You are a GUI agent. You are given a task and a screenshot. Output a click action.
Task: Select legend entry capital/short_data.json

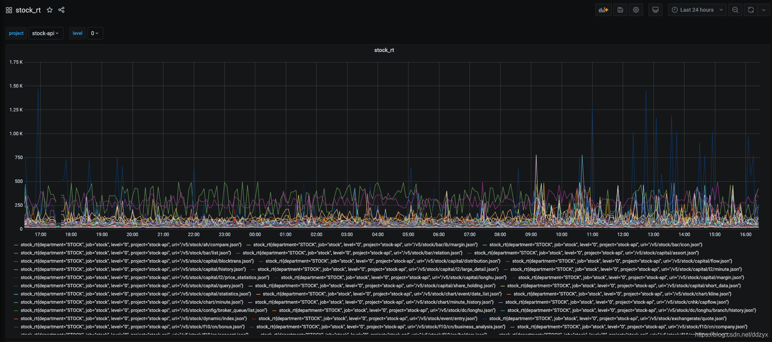click(624, 286)
